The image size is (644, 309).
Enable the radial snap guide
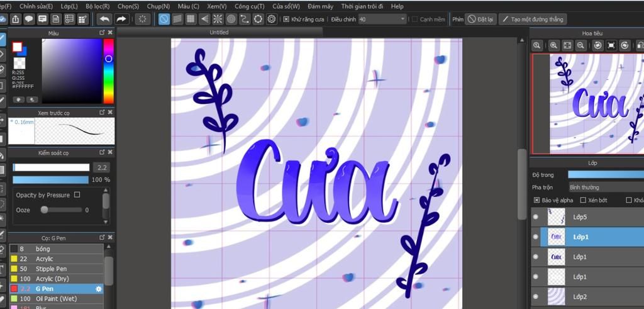pos(218,19)
